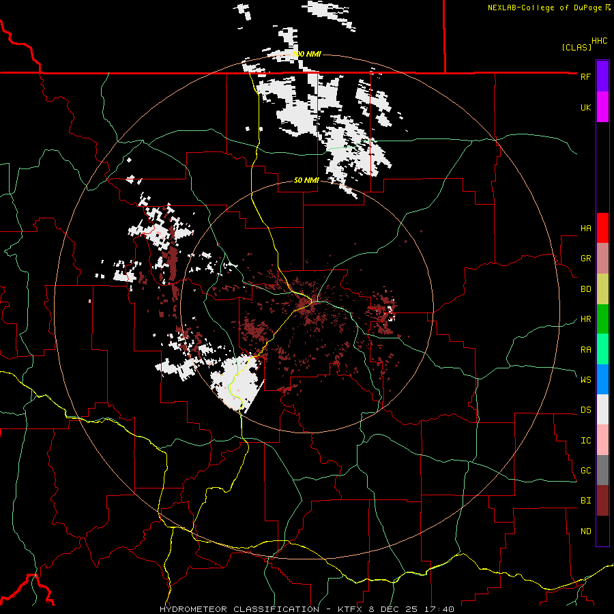Click the NEXLAB-College of DuPage credit
The height and width of the screenshot is (614, 614).
click(549, 8)
